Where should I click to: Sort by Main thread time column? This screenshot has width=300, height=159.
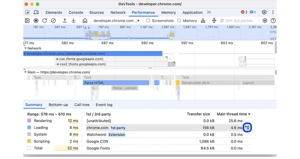(x=234, y=114)
